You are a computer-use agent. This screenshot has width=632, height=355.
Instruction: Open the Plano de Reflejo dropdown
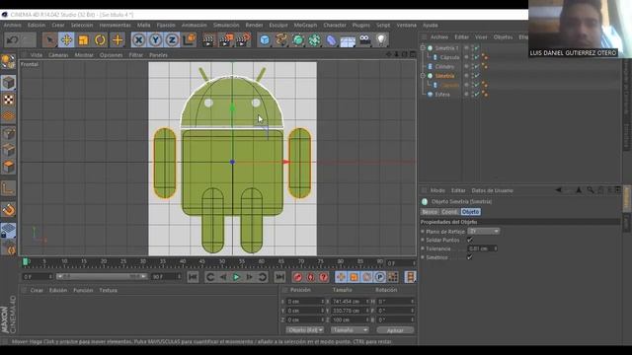(x=483, y=231)
